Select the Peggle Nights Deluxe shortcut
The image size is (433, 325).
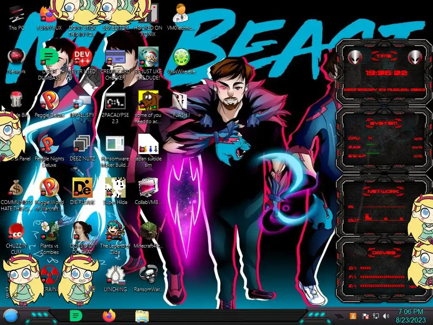[x=49, y=151]
